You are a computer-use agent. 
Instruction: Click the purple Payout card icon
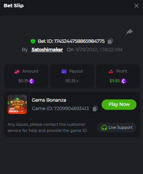pos(64,72)
